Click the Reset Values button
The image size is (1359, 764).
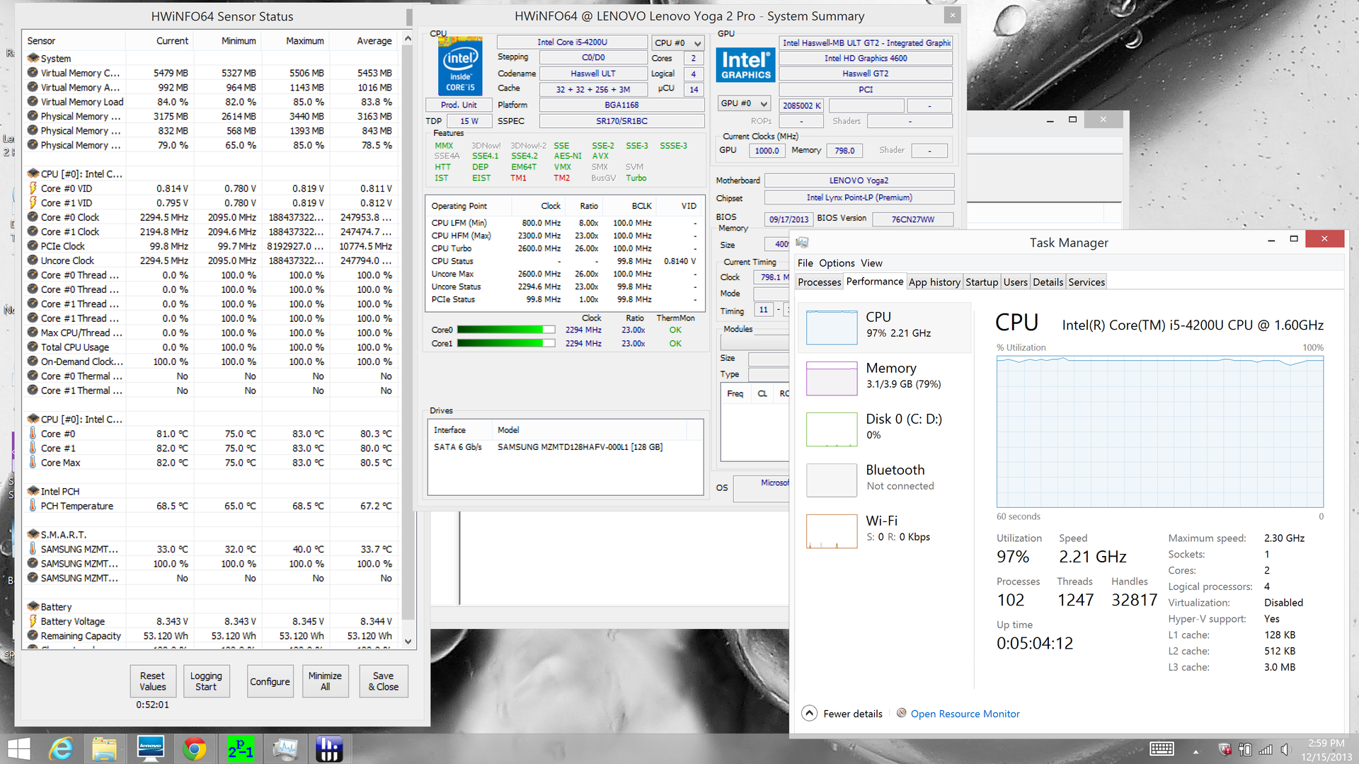tap(152, 681)
